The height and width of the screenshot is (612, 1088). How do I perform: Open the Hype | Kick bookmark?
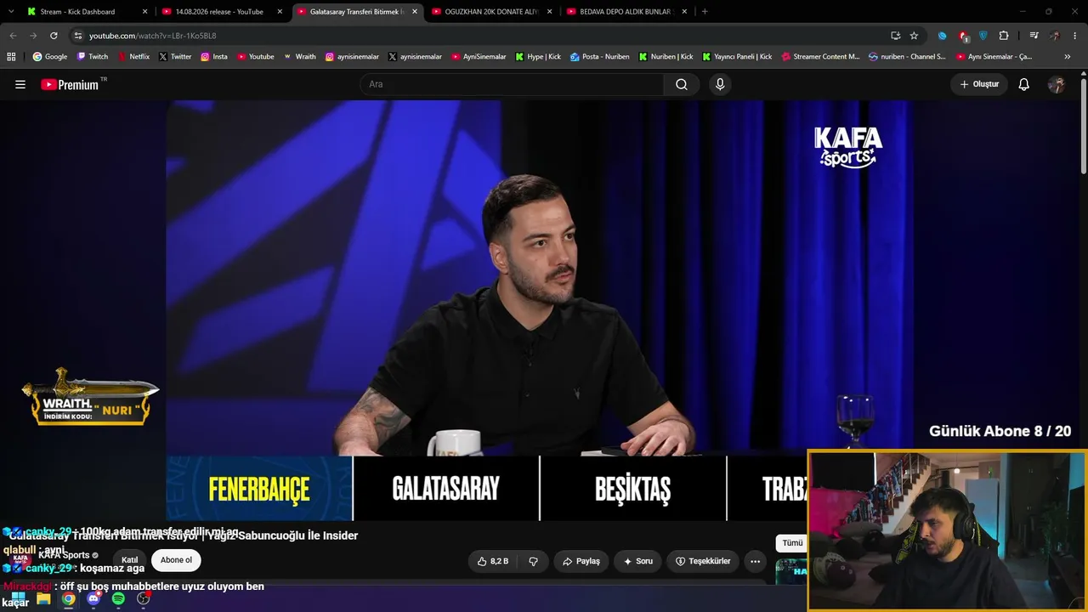(538, 57)
